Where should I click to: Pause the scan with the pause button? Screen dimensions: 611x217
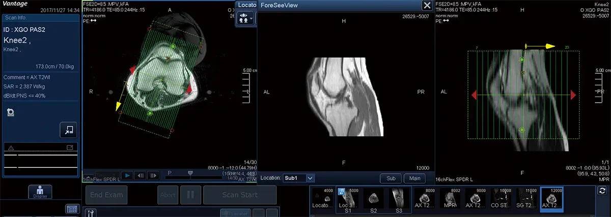pos(190,195)
